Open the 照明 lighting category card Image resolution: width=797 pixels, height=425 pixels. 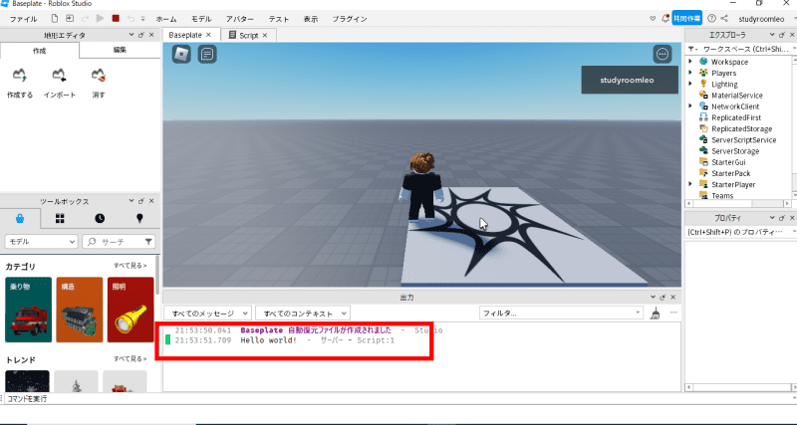[x=131, y=310]
